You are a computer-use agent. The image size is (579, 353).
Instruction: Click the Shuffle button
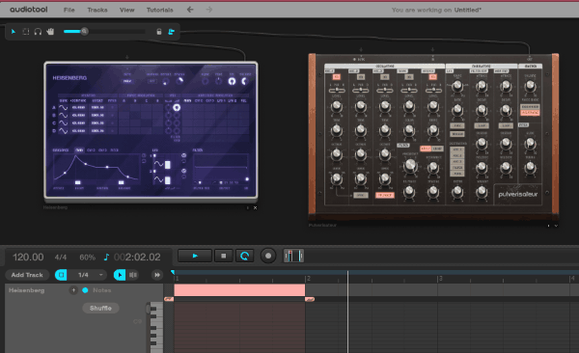[100, 308]
